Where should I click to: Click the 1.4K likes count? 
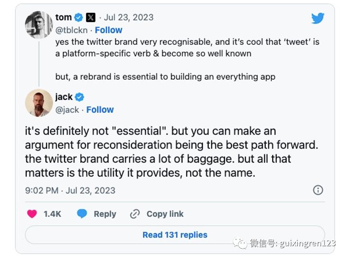(x=52, y=214)
